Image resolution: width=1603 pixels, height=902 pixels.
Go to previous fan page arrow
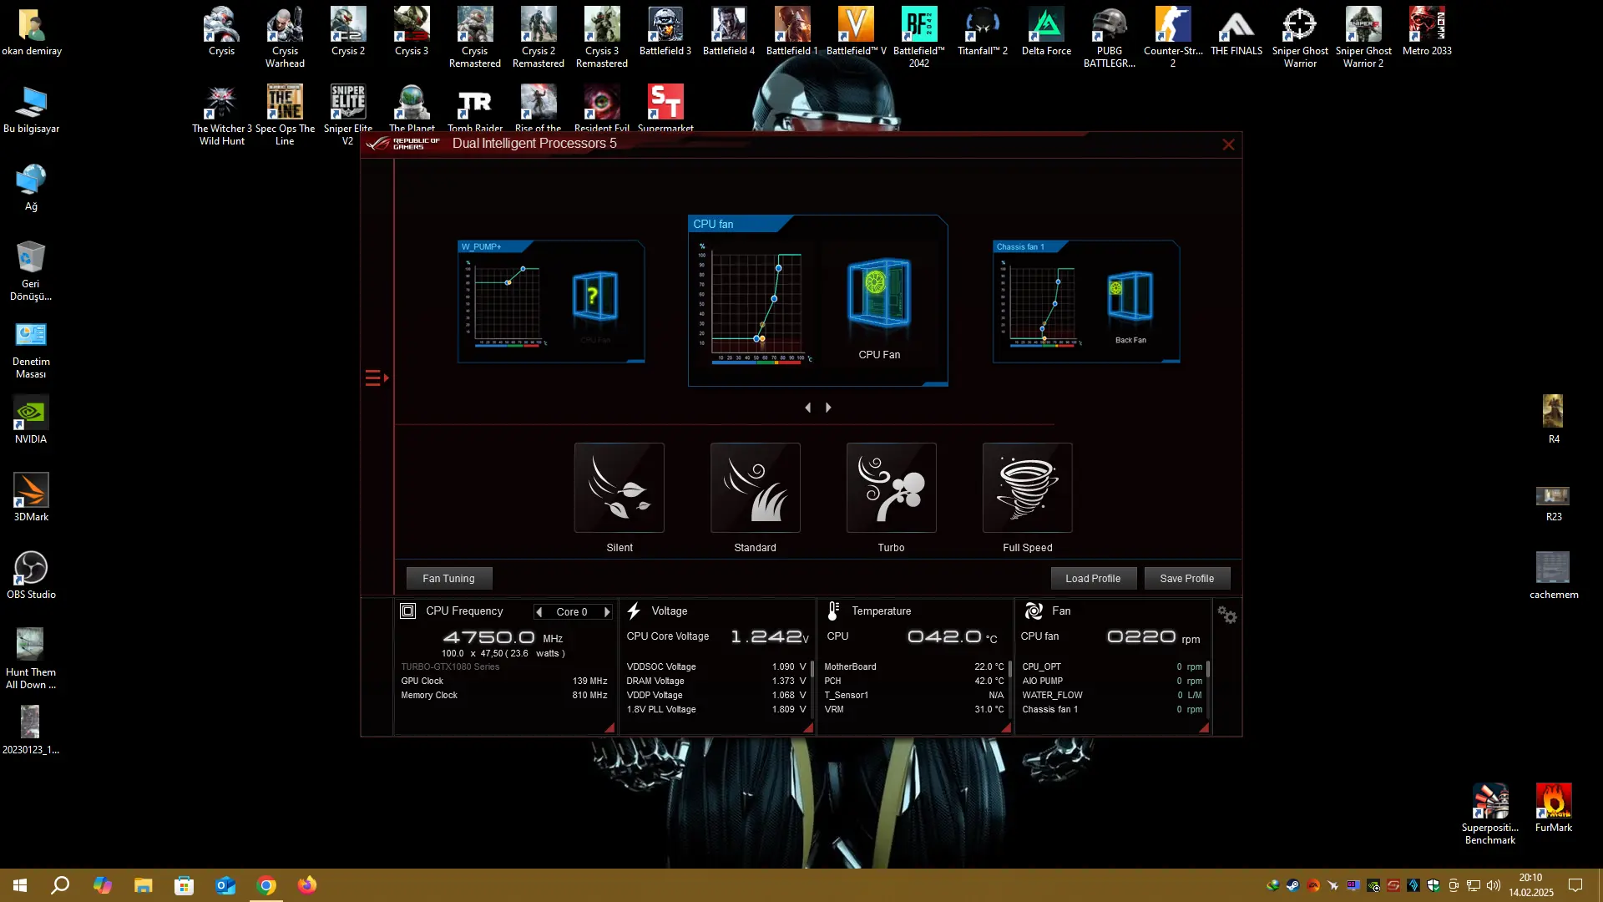pos(807,408)
